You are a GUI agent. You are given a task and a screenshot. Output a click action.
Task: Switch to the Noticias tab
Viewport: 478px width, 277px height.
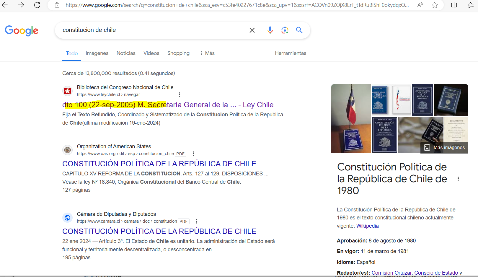126,53
